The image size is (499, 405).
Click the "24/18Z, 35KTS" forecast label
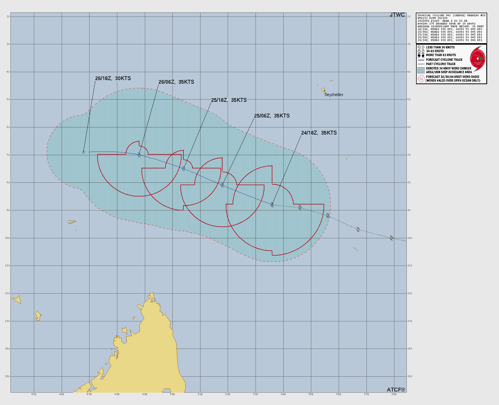319,133
